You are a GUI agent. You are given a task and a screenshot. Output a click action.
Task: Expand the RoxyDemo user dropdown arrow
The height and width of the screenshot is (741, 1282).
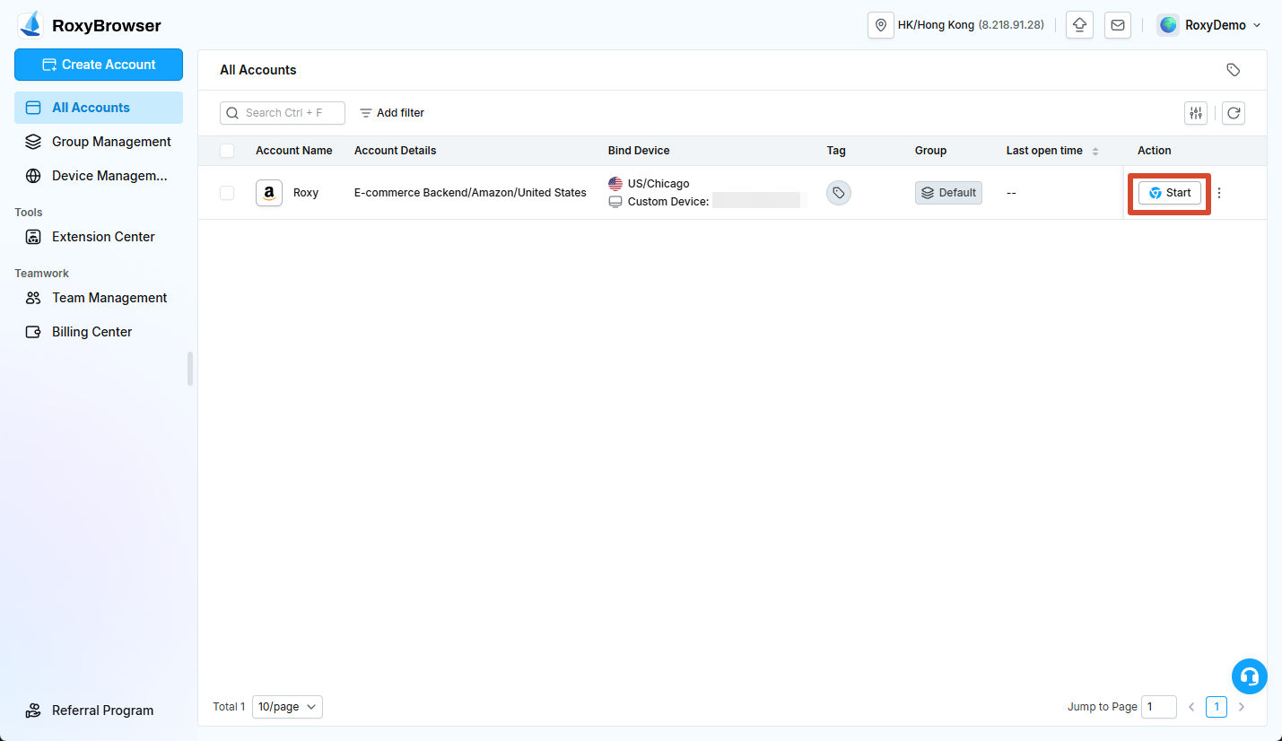point(1256,25)
